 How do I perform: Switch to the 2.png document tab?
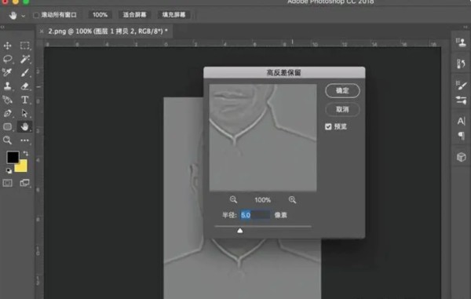[108, 31]
